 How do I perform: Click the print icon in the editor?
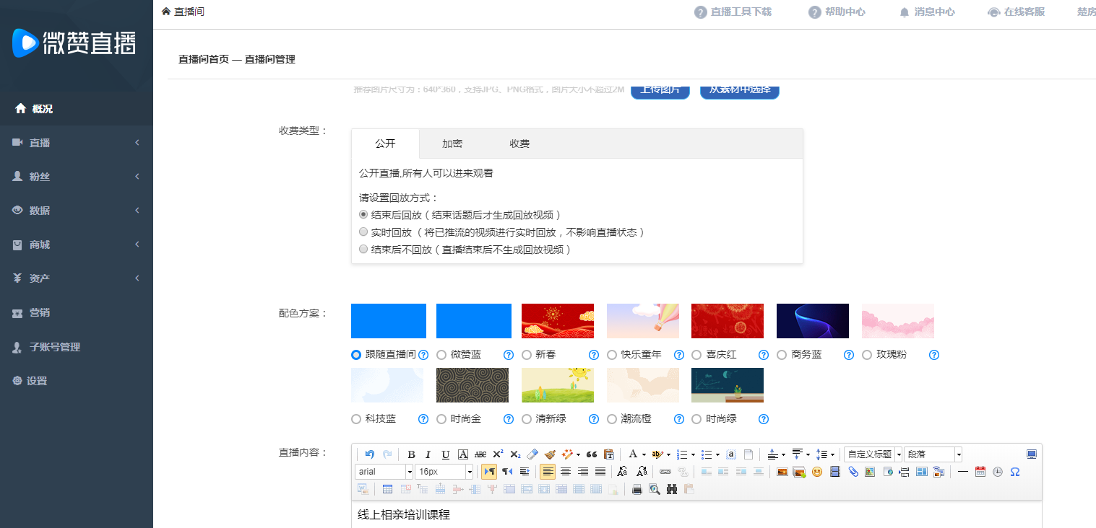point(637,489)
